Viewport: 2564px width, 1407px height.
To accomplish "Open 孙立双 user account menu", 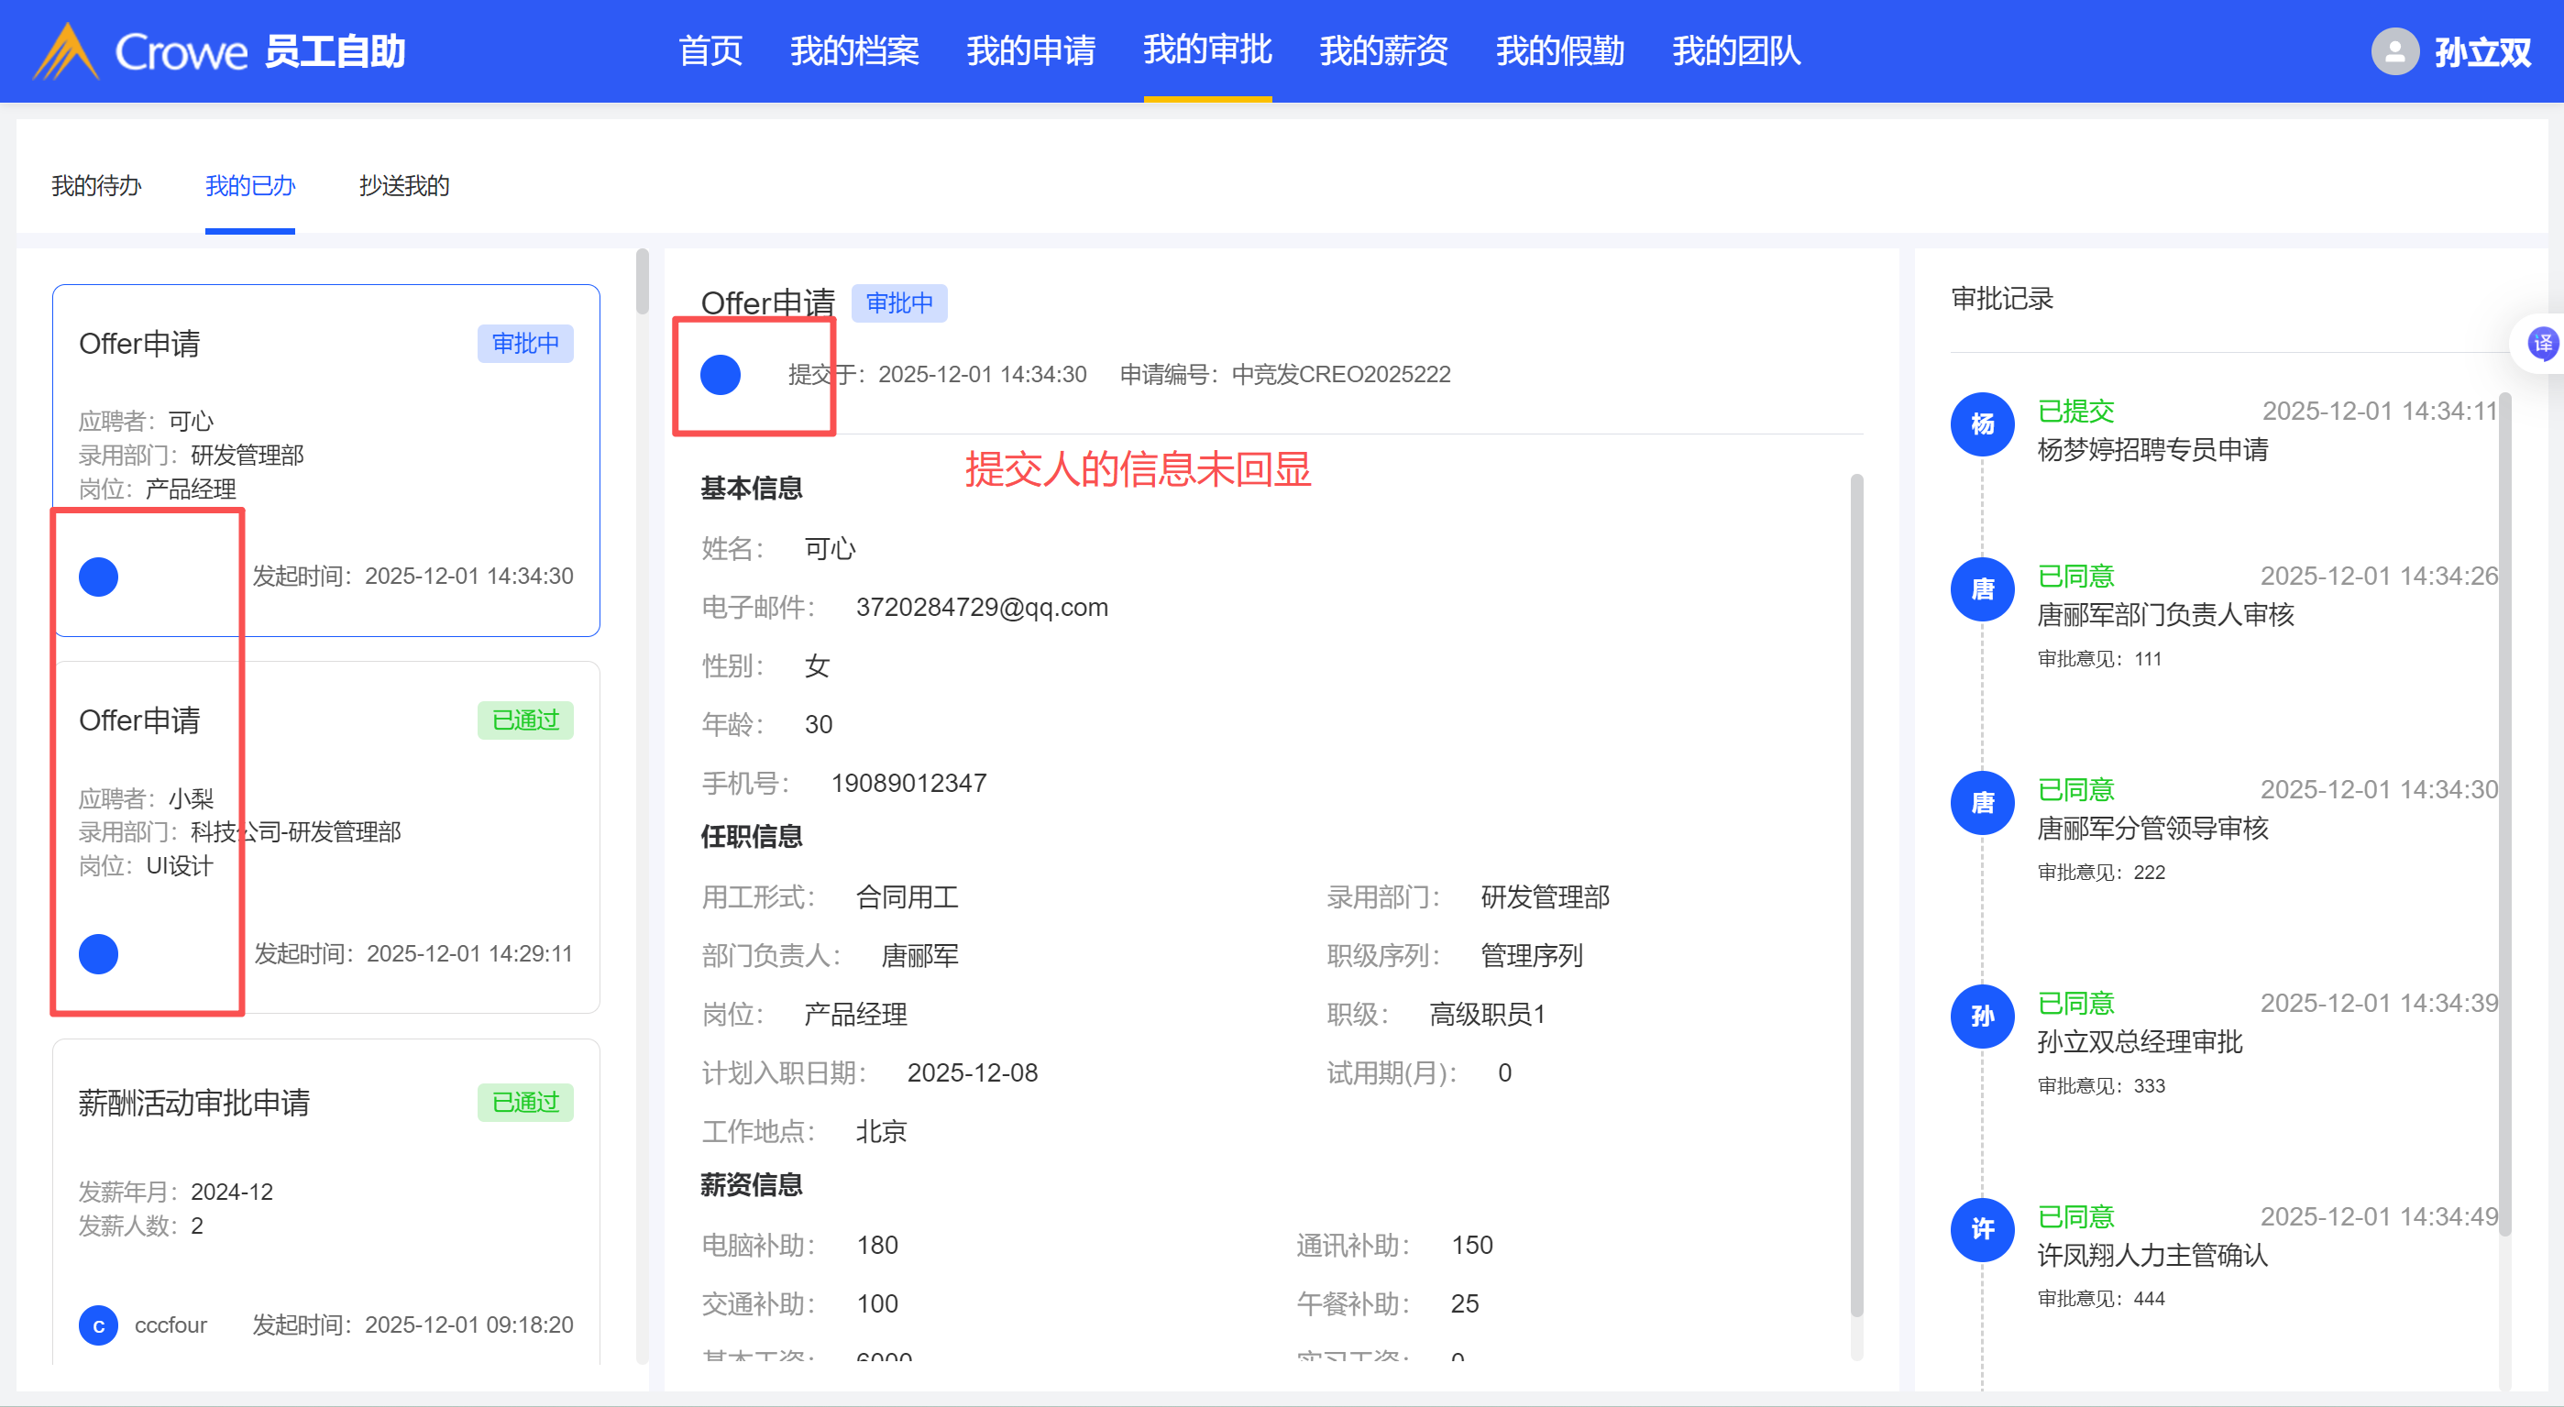I will (x=2481, y=51).
